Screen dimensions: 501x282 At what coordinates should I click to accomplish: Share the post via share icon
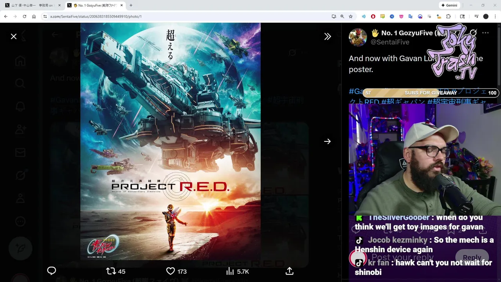[290, 271]
